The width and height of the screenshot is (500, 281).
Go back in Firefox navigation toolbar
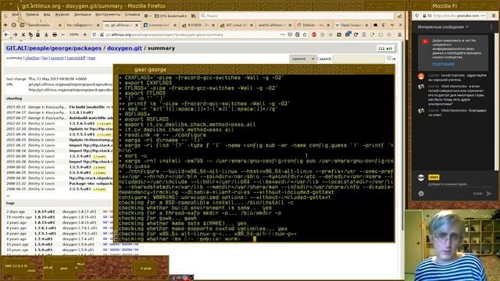pos(6,34)
